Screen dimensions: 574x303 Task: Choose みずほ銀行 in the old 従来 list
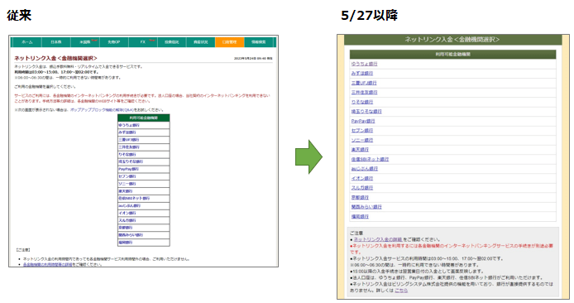127,132
